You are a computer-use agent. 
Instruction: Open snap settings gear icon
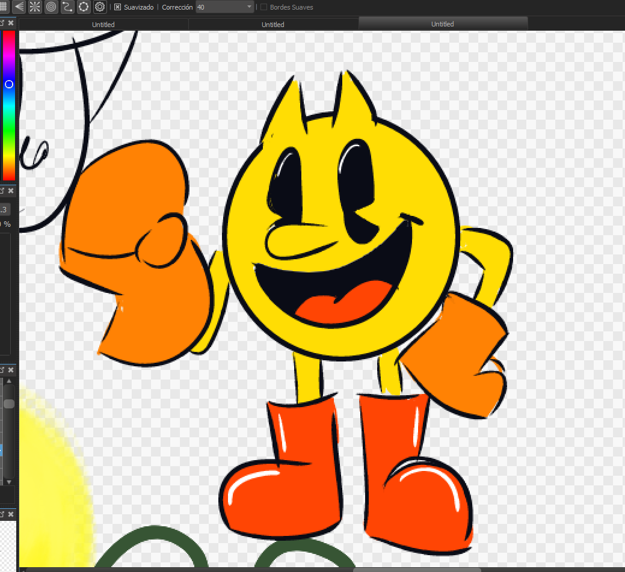click(x=100, y=7)
